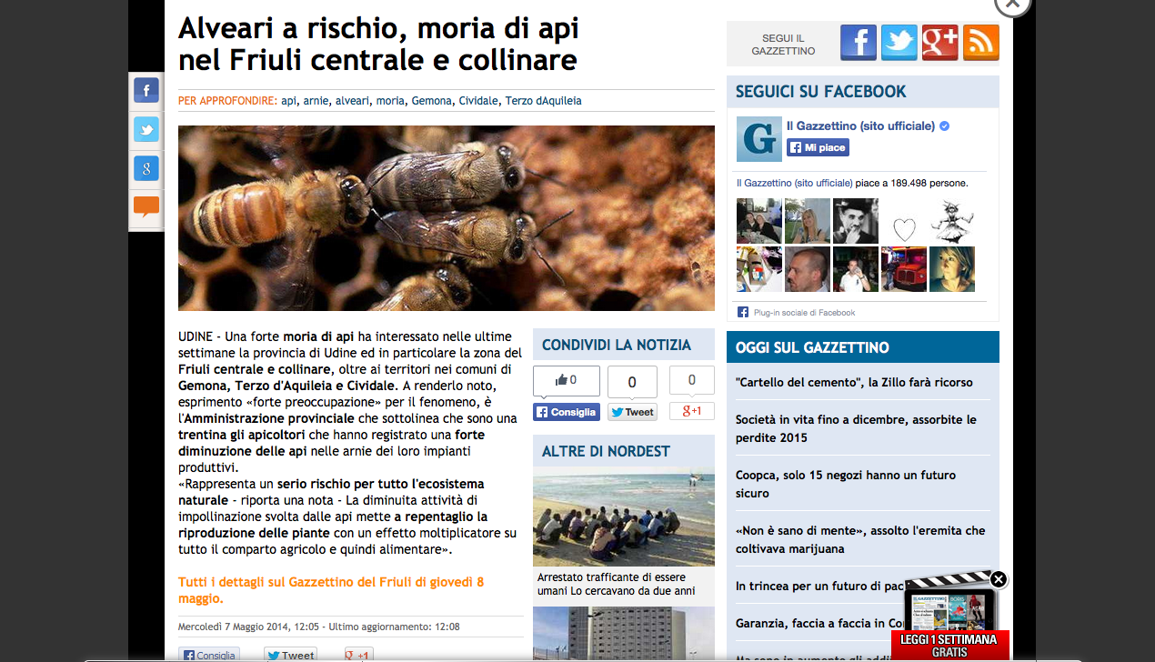This screenshot has height=662, width=1155.
Task: Share on Twitter from the floating left sidebar
Action: pyautogui.click(x=146, y=129)
